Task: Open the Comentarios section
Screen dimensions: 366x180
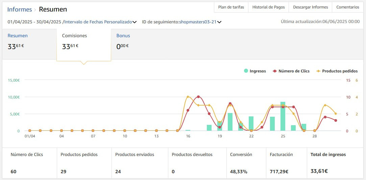Action: coord(347,7)
